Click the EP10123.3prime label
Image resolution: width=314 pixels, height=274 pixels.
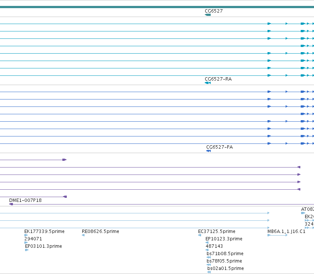pyautogui.click(x=224, y=239)
